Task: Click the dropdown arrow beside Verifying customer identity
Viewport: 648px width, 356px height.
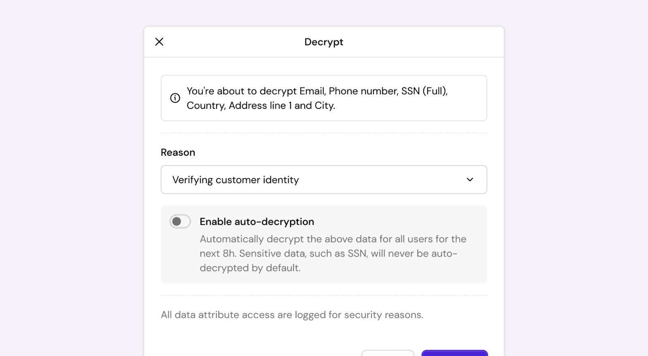Action: click(469, 180)
